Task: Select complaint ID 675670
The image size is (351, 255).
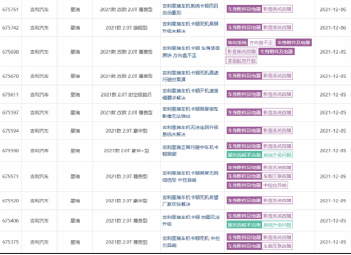Action: click(10, 76)
